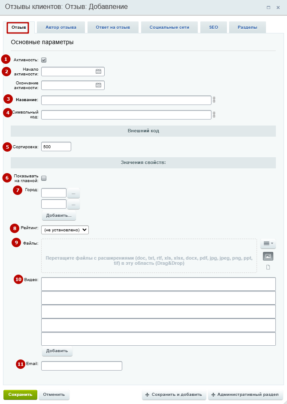The height and width of the screenshot is (404, 287).
Task: Go to the SEO tab
Action: pos(214,27)
